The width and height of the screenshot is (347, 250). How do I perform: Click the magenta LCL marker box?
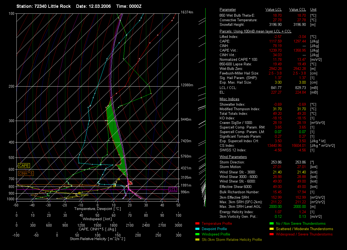click(173, 190)
